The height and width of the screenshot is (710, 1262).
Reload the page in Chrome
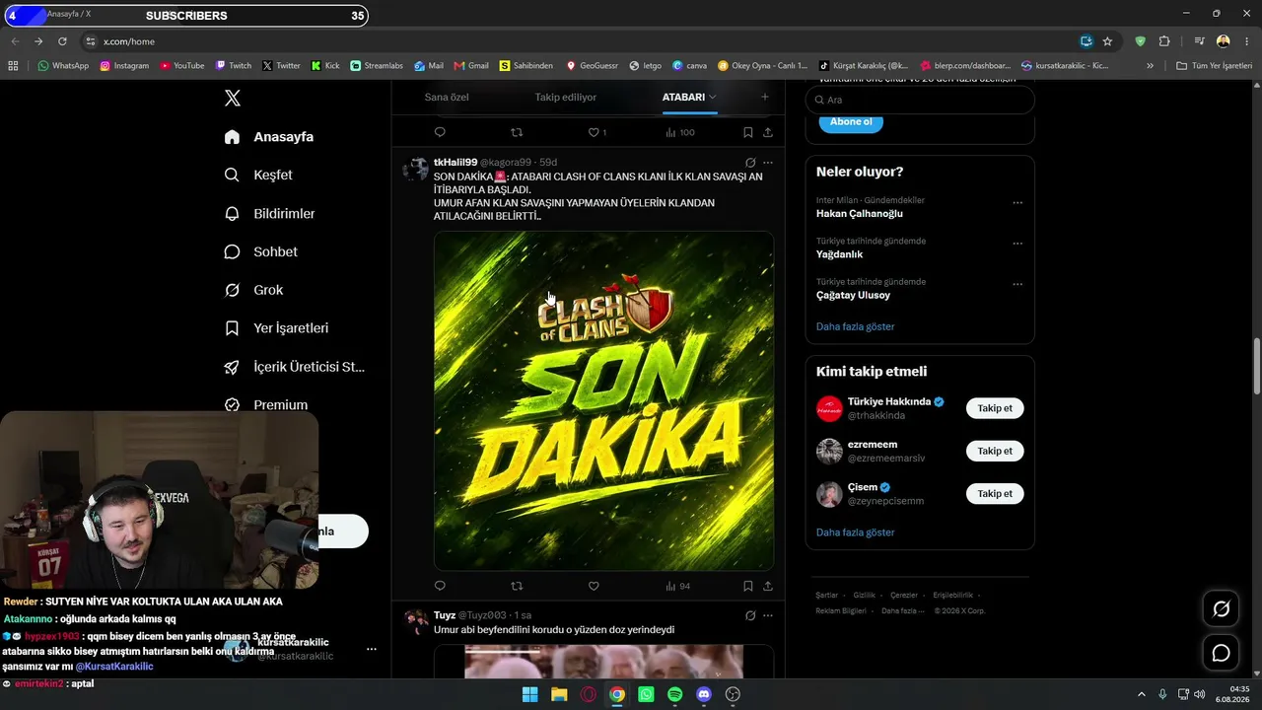pyautogui.click(x=62, y=41)
